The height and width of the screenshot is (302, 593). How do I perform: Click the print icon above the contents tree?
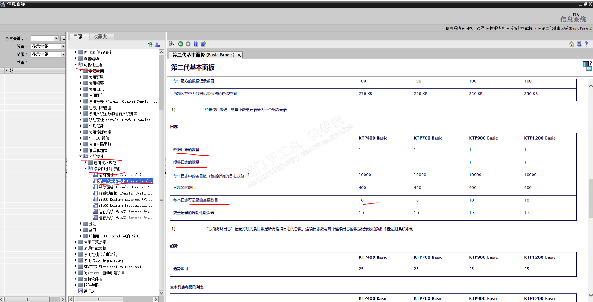(x=157, y=45)
